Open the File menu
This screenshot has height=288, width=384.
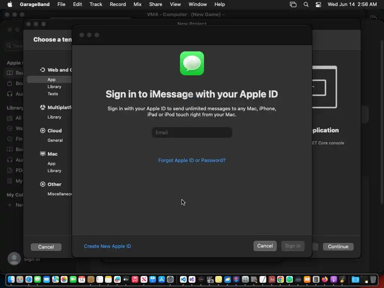(61, 4)
